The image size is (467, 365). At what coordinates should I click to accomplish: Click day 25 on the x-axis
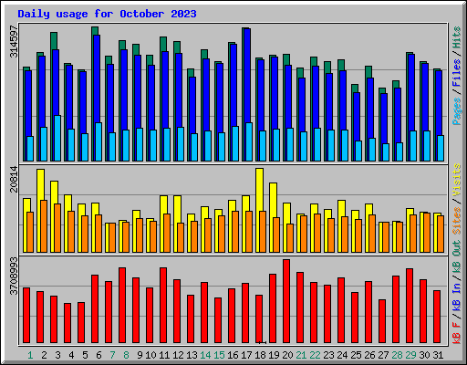(x=356, y=355)
